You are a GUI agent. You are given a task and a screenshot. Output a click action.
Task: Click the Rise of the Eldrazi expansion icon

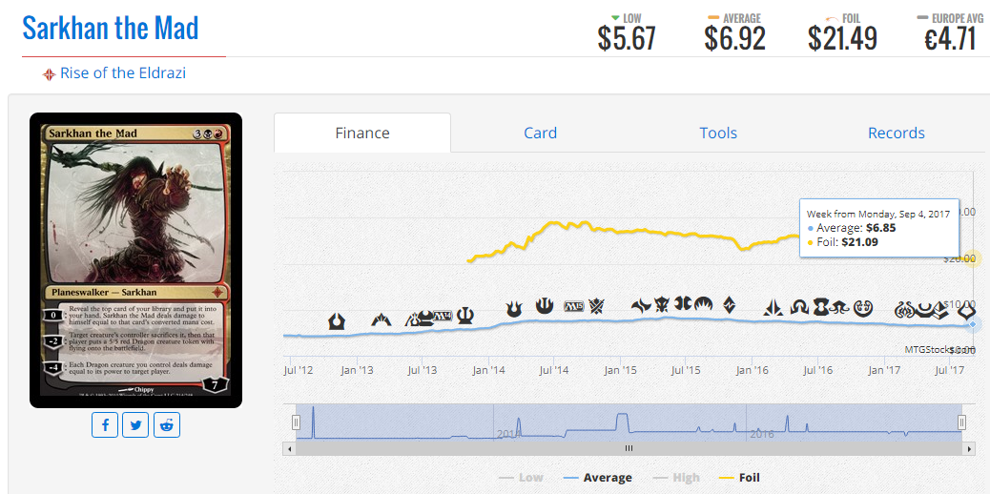[x=50, y=74]
